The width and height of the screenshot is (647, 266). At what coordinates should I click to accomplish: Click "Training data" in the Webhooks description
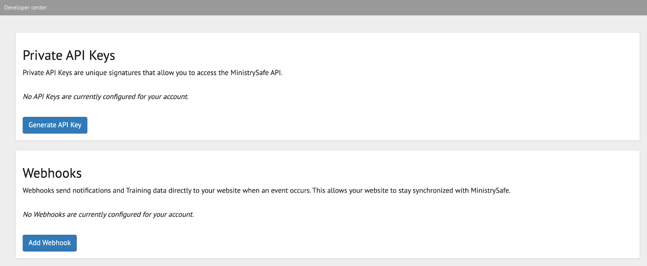(146, 191)
